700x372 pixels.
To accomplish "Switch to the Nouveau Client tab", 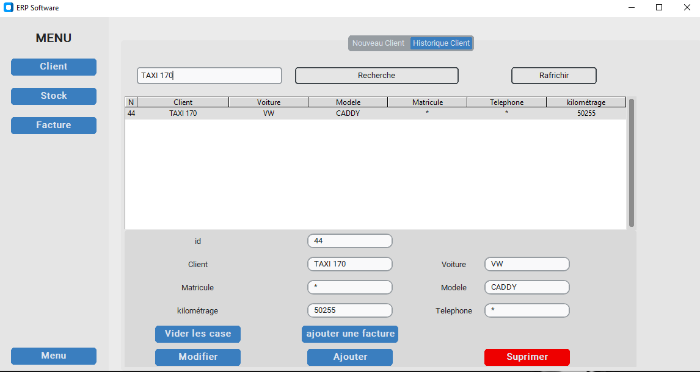I will point(377,43).
